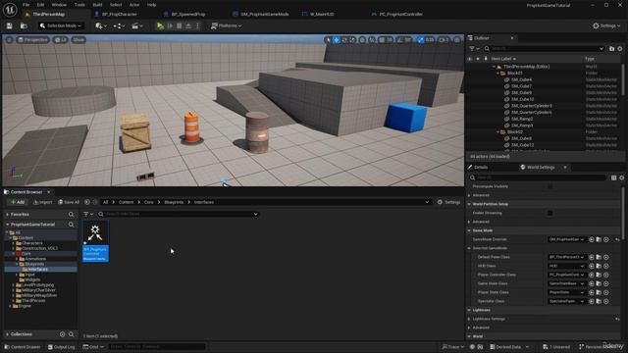Image resolution: width=628 pixels, height=353 pixels.
Task: Click the Skip Frame playback button
Action: click(x=170, y=25)
